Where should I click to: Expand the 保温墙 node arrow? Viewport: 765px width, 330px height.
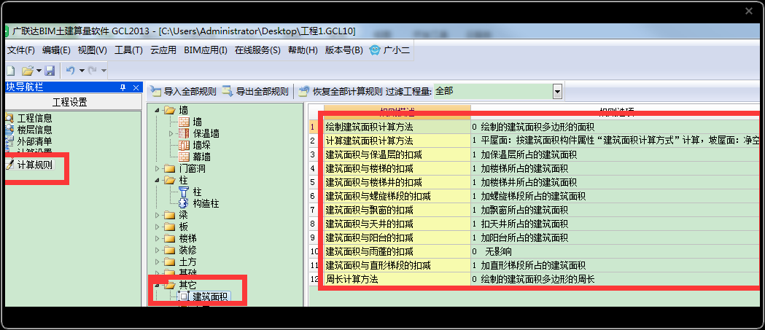(171, 133)
